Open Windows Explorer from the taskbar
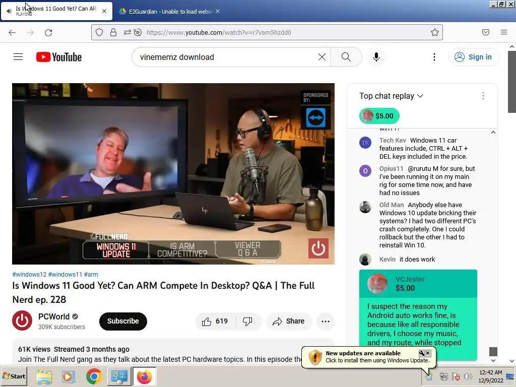The width and height of the screenshot is (516, 387). (44, 376)
